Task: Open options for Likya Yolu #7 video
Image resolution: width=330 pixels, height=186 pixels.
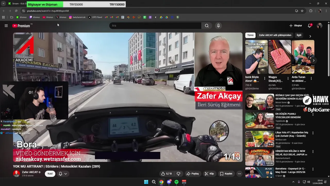Action: (x=313, y=133)
